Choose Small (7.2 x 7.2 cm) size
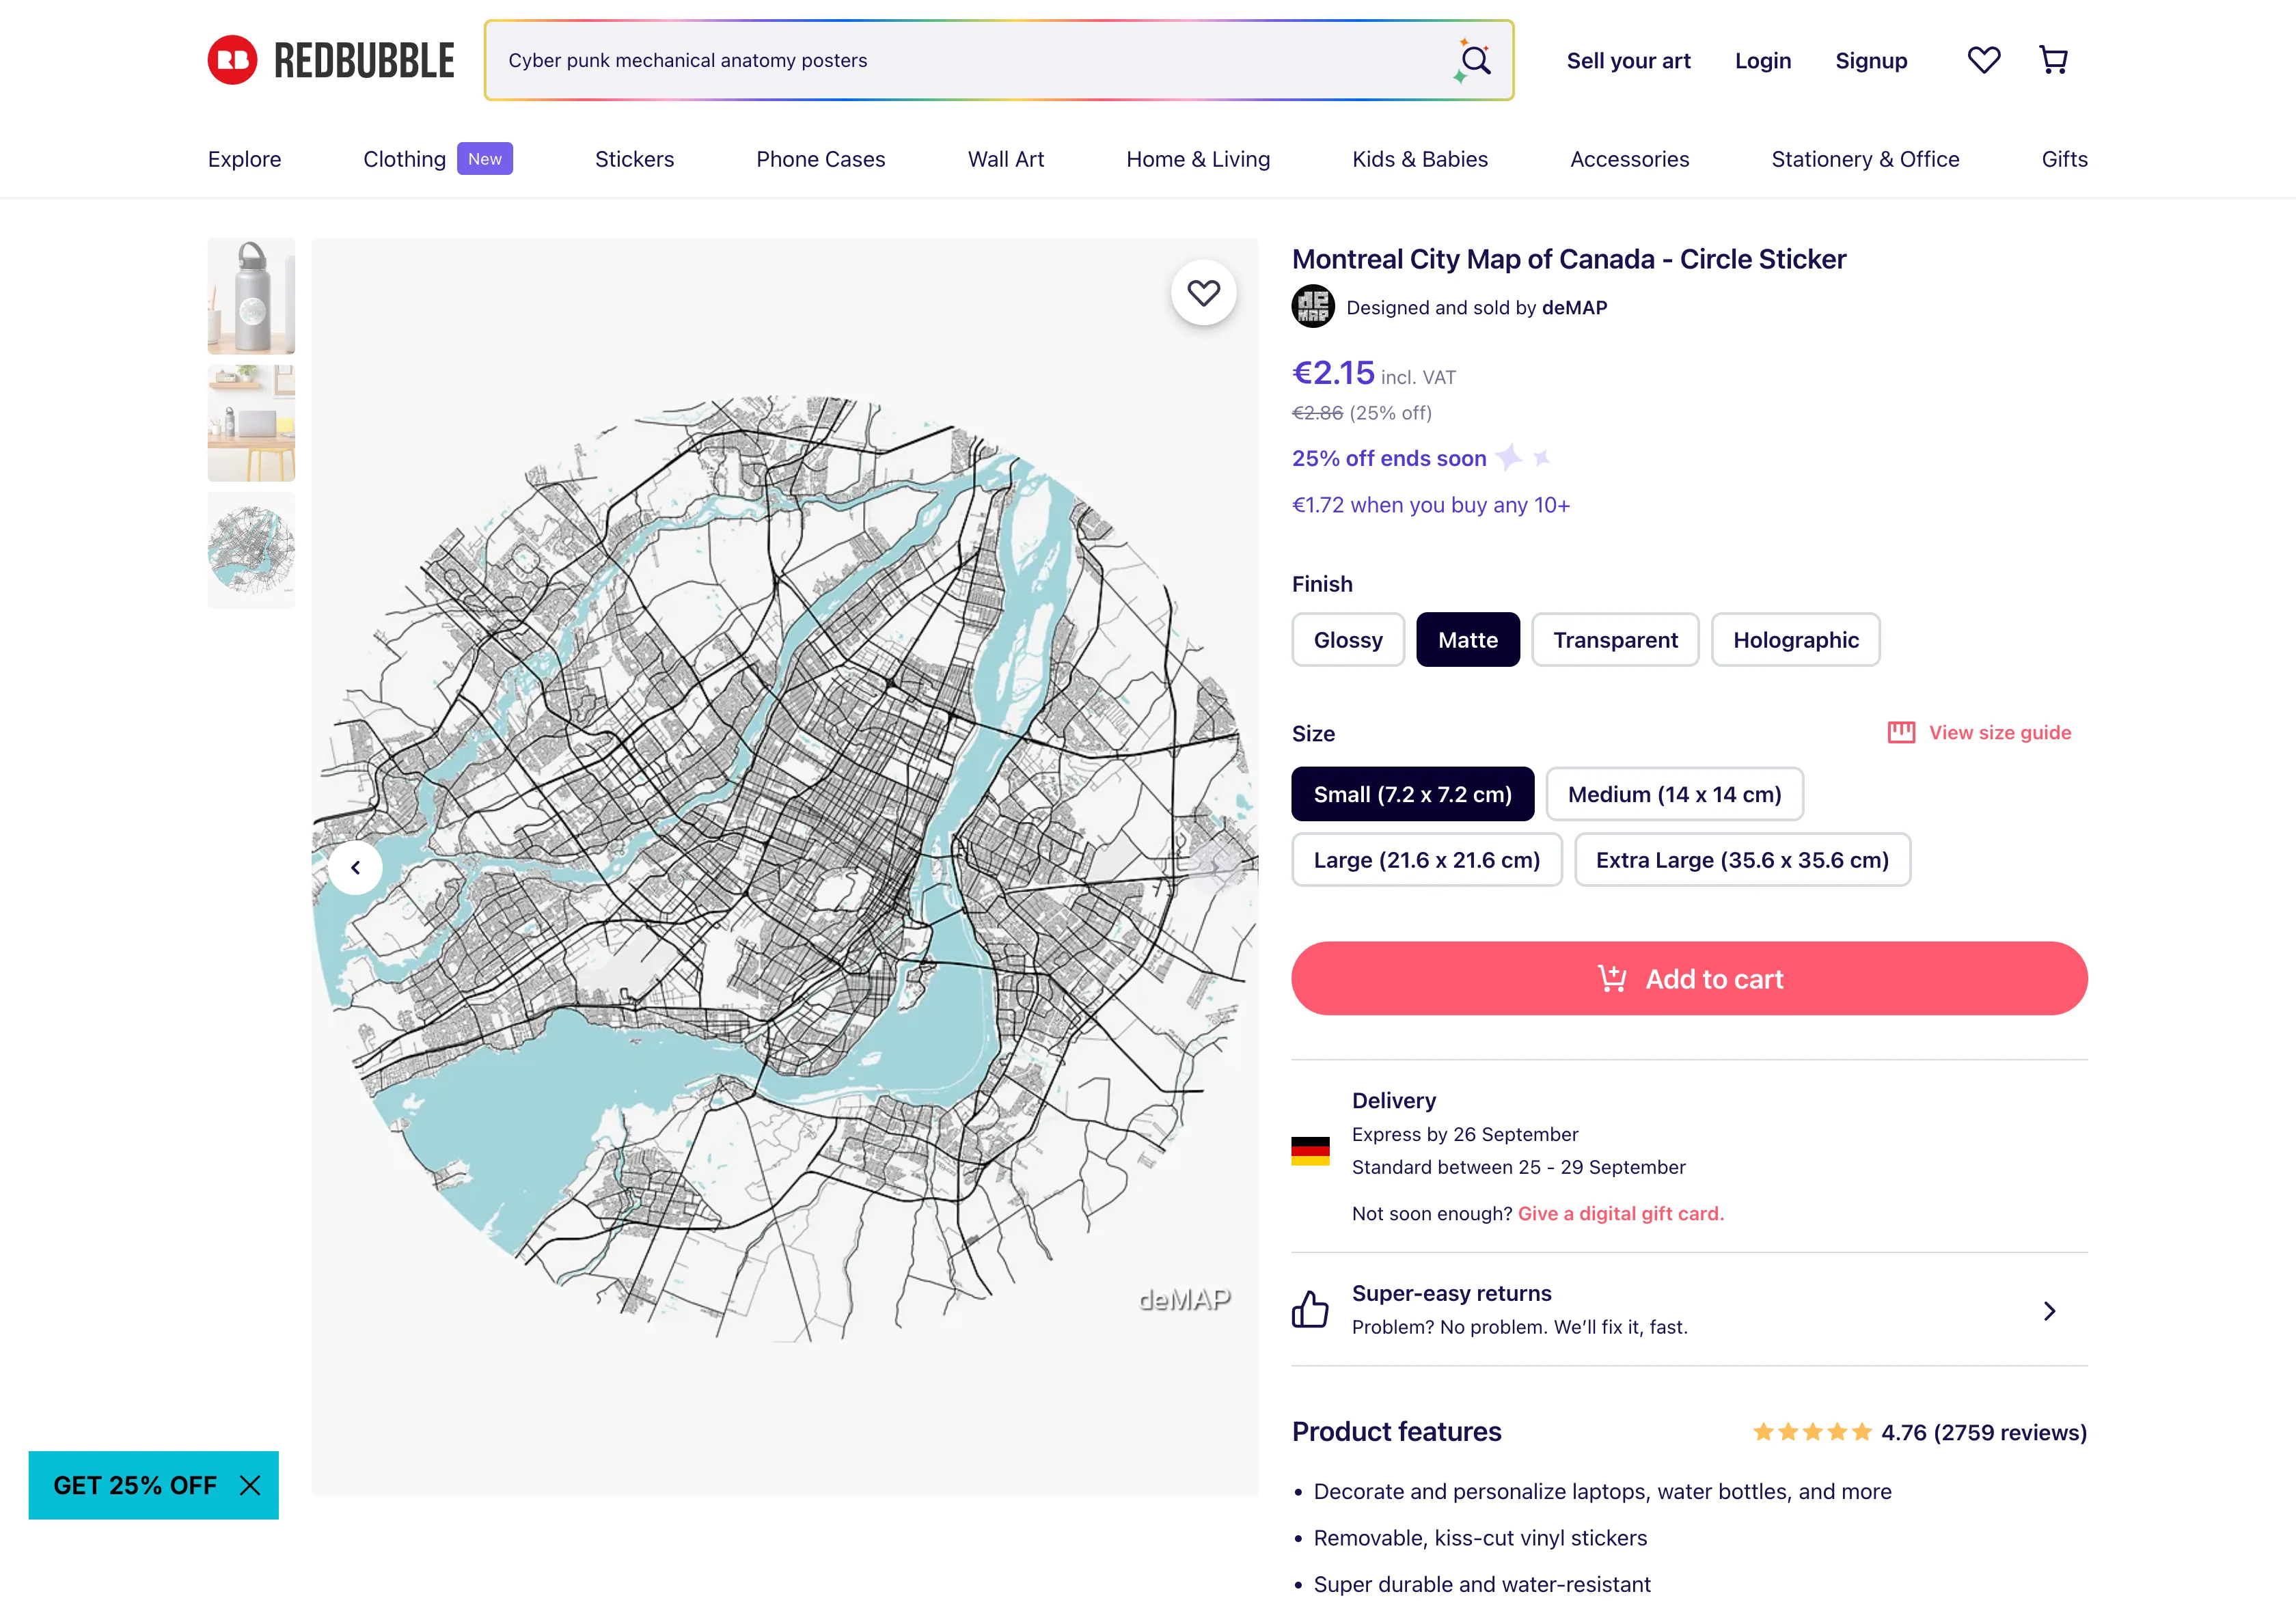2296x1622 pixels. [x=1412, y=794]
